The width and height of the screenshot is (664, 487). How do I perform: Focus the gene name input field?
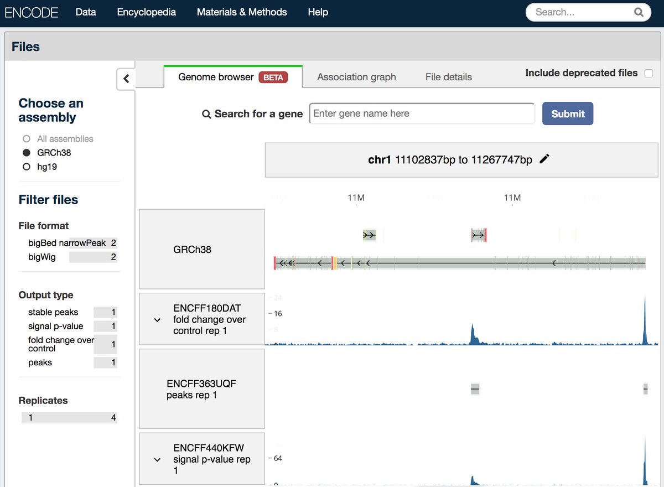coord(422,113)
